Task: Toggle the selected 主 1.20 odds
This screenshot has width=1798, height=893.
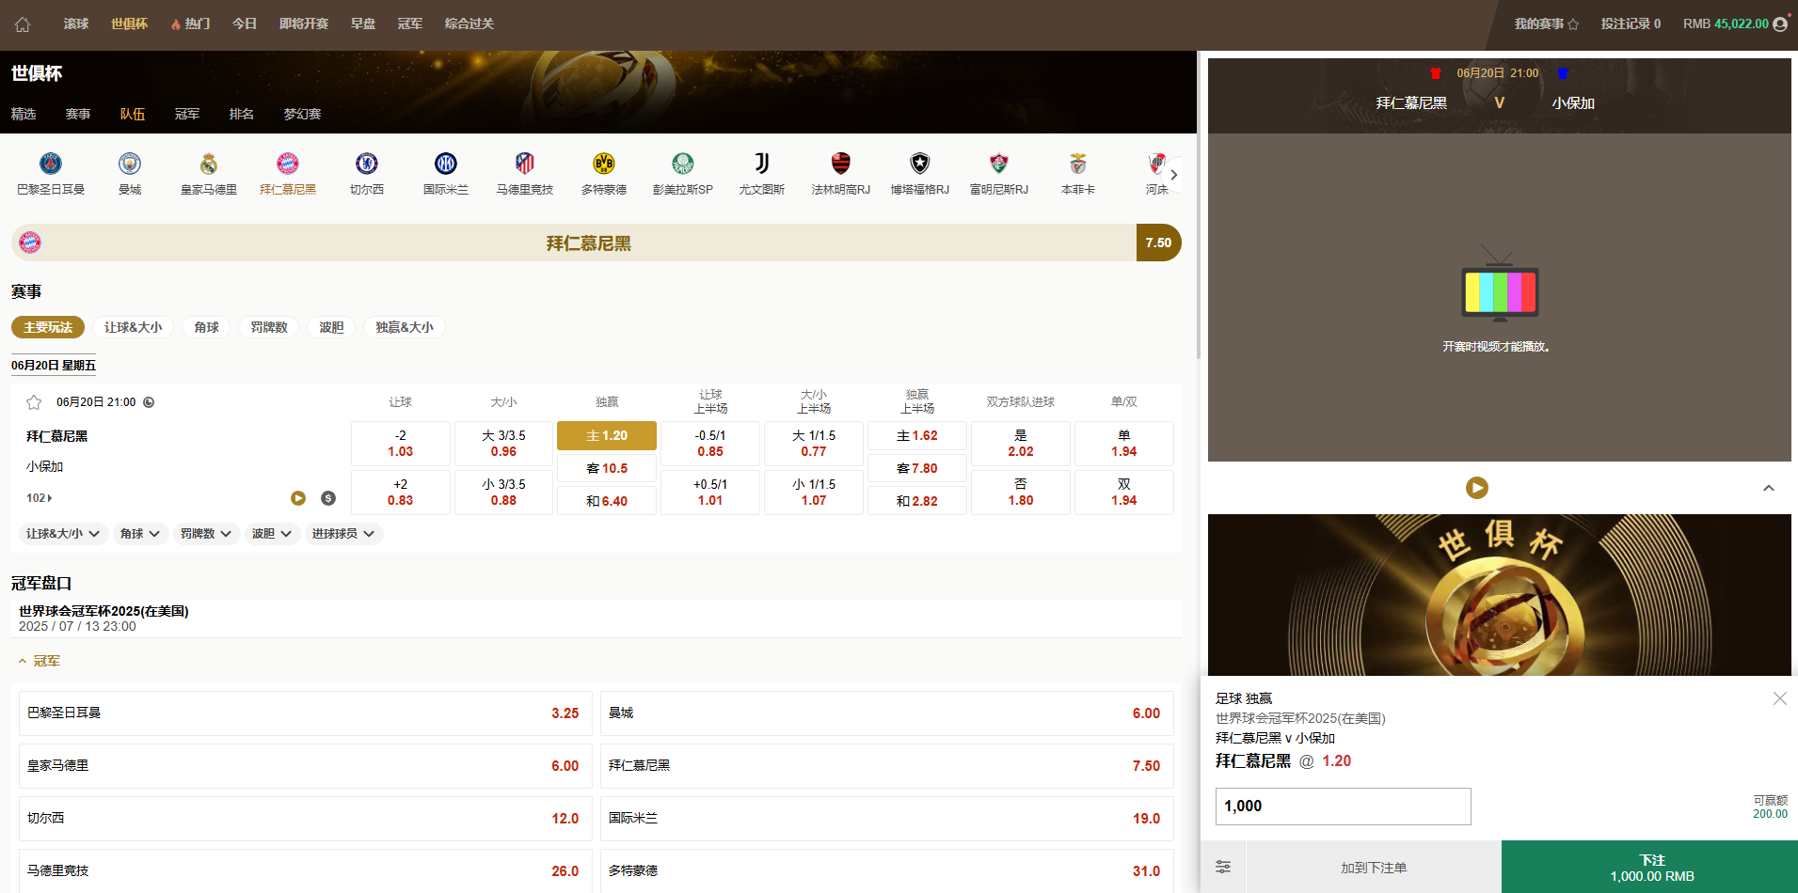Action: pos(607,435)
